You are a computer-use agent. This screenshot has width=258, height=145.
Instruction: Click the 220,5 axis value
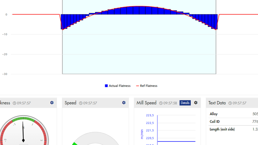point(150,138)
